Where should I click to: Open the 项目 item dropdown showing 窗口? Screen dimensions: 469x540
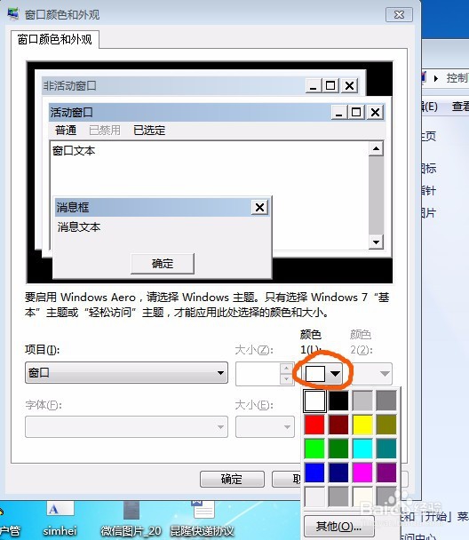(x=126, y=373)
